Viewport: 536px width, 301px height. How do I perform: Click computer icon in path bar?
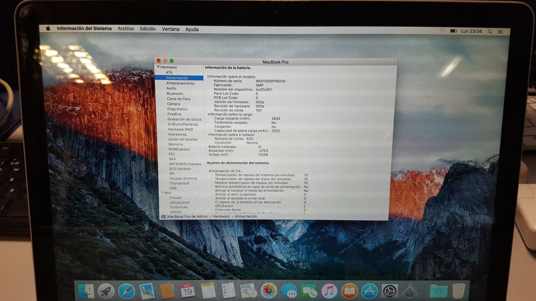[163, 216]
